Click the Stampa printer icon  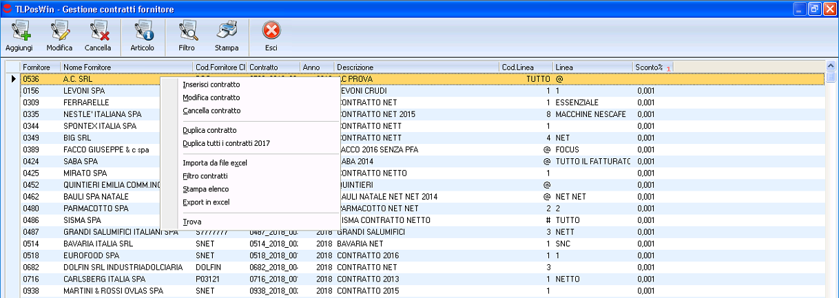coord(227,32)
